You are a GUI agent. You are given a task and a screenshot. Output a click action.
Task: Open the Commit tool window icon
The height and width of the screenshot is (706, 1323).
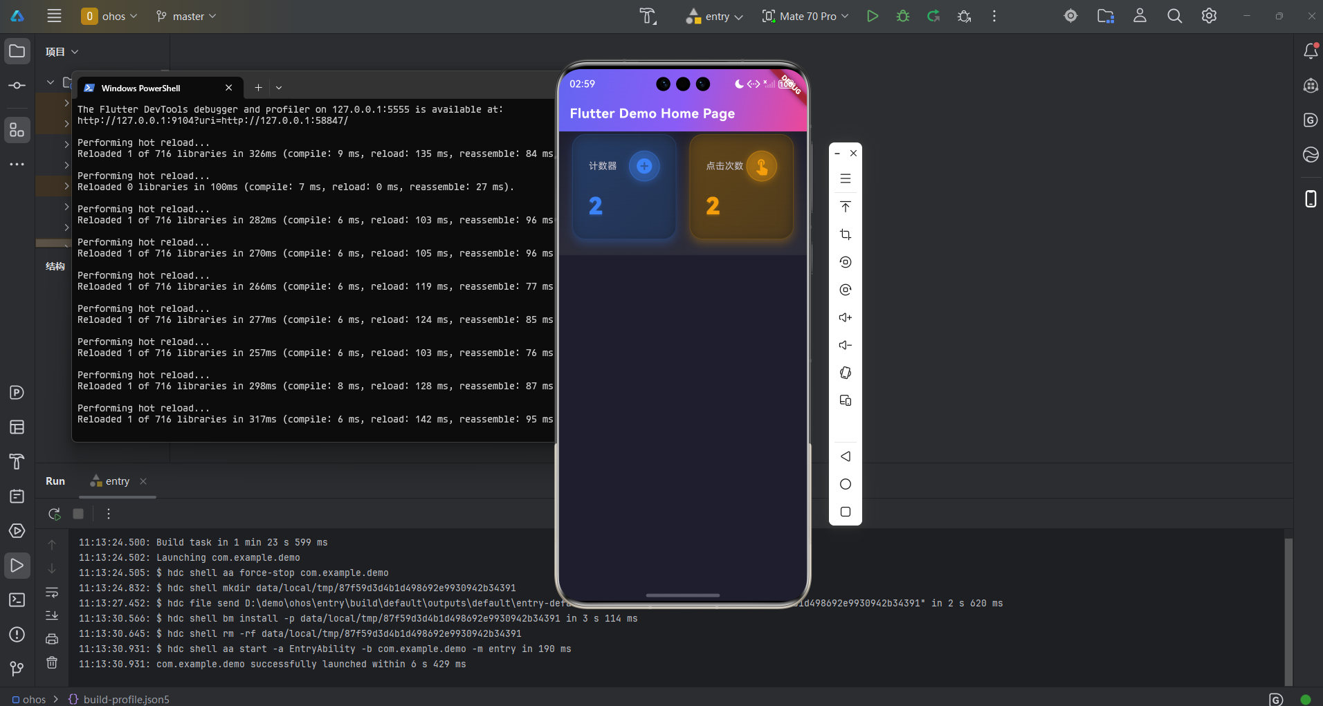(17, 86)
